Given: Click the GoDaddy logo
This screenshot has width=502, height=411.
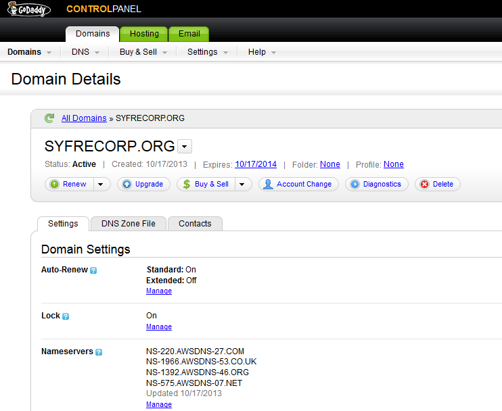Looking at the screenshot, I should (x=29, y=9).
